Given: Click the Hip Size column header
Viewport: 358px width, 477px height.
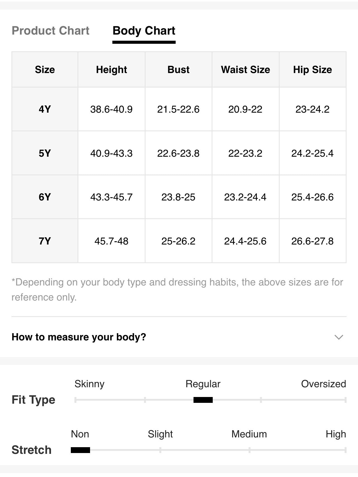Looking at the screenshot, I should click(x=313, y=69).
